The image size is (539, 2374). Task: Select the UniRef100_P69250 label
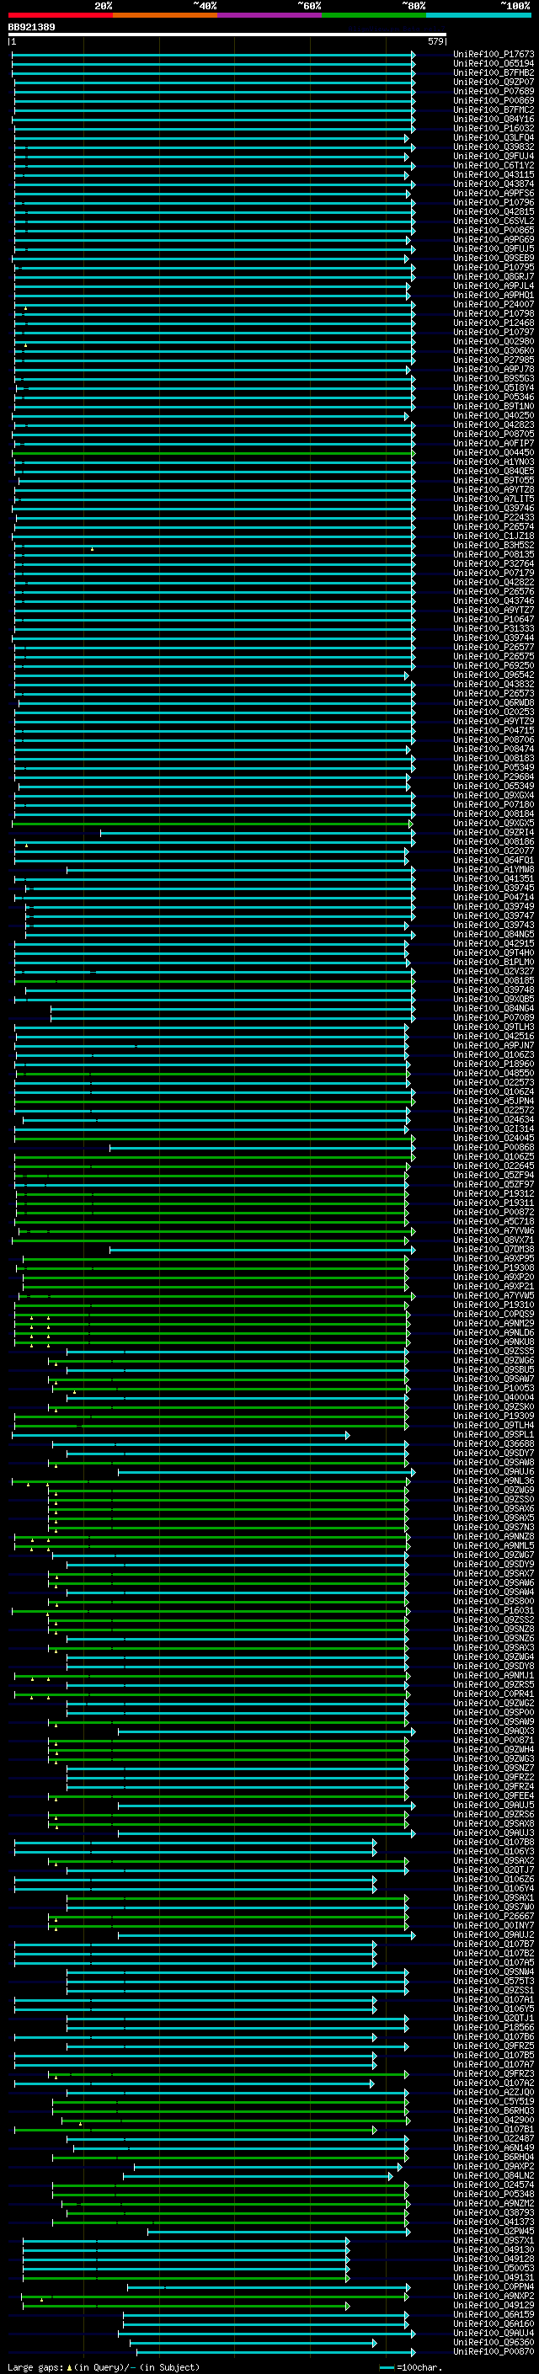click(494, 665)
